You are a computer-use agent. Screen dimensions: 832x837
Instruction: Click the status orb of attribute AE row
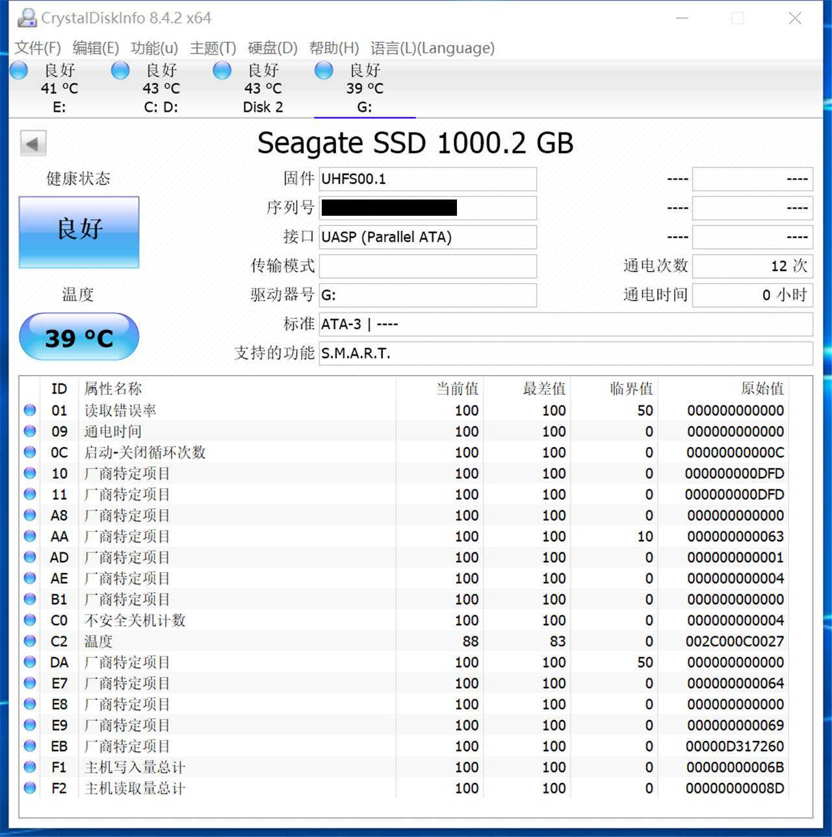(30, 578)
